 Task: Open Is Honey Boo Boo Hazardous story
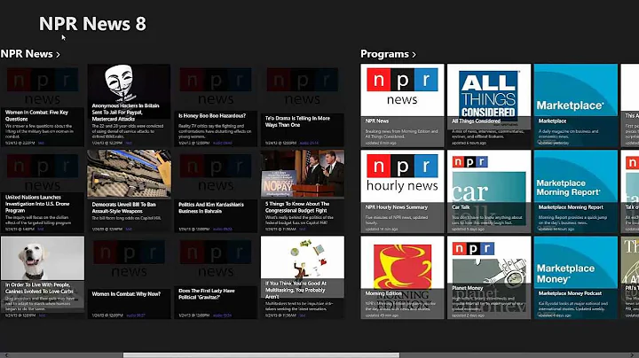click(216, 105)
